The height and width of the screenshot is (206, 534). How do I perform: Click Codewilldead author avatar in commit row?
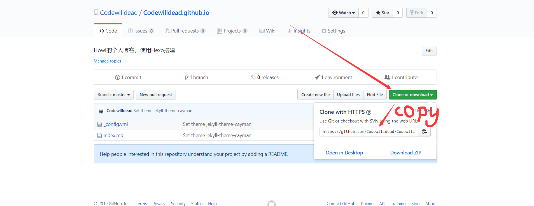tap(101, 111)
